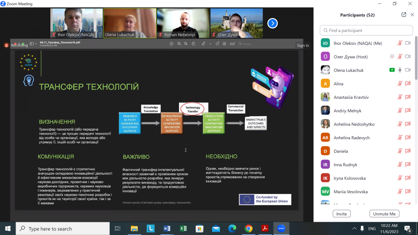Pop out the Participants panel

point(404,15)
